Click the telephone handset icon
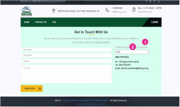This screenshot has width=180, height=107. point(107,10)
